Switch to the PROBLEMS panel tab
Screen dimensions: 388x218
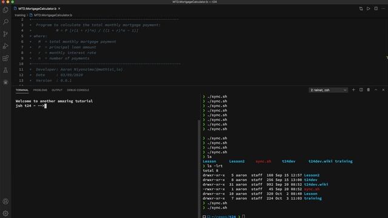pos(40,90)
